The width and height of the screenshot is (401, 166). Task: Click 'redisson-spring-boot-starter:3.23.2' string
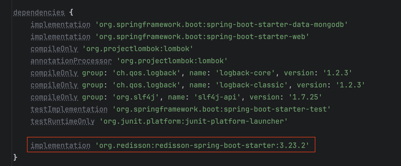[202, 146]
